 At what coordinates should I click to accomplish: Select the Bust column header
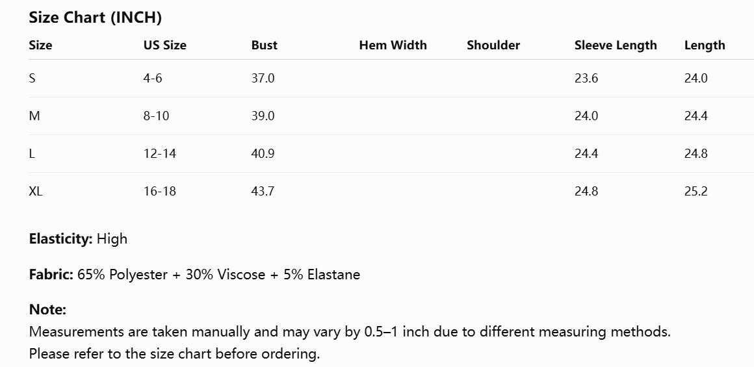[265, 45]
